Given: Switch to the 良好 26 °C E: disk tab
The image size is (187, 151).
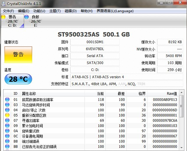Looking at the screenshot, I should coord(36,21).
